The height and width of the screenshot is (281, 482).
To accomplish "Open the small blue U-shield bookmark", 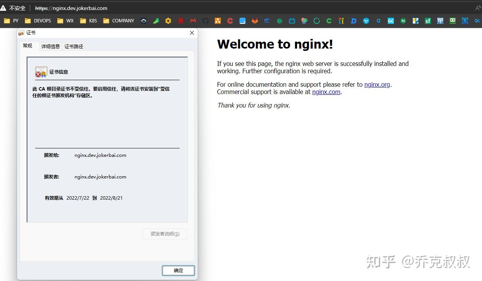I will click(x=378, y=21).
